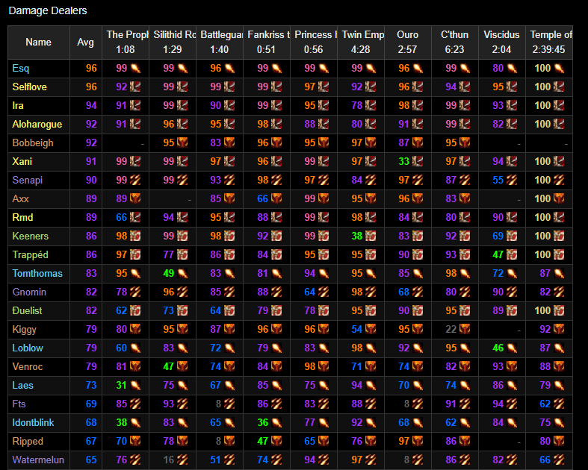Sort by the Name column header

(x=39, y=43)
